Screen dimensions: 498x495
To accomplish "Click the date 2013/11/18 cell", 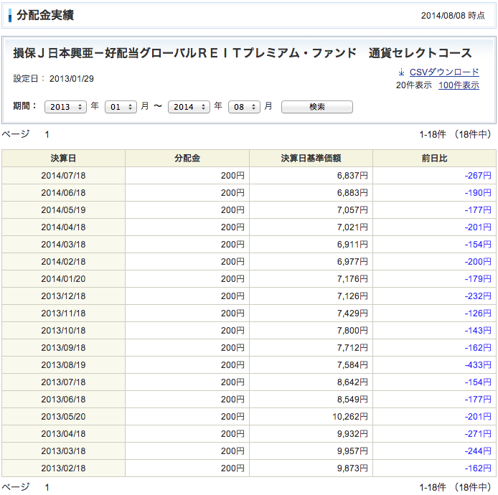I will coord(63,313).
